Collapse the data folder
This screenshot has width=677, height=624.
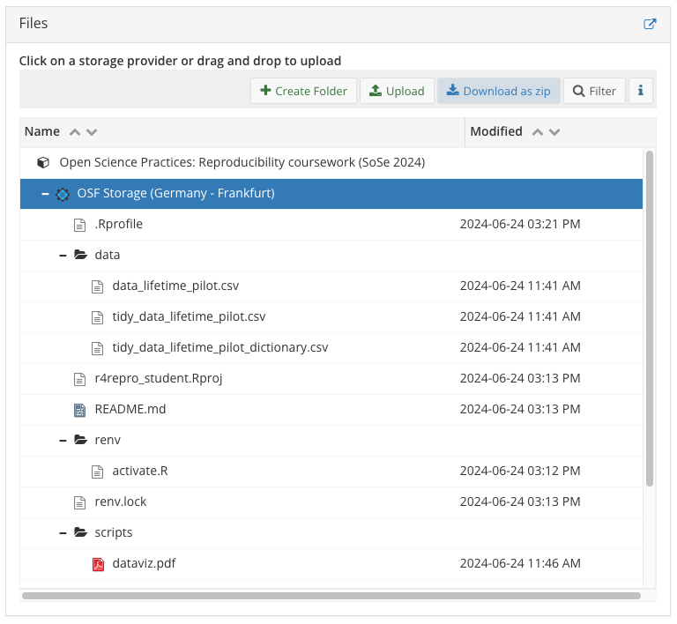click(x=63, y=256)
